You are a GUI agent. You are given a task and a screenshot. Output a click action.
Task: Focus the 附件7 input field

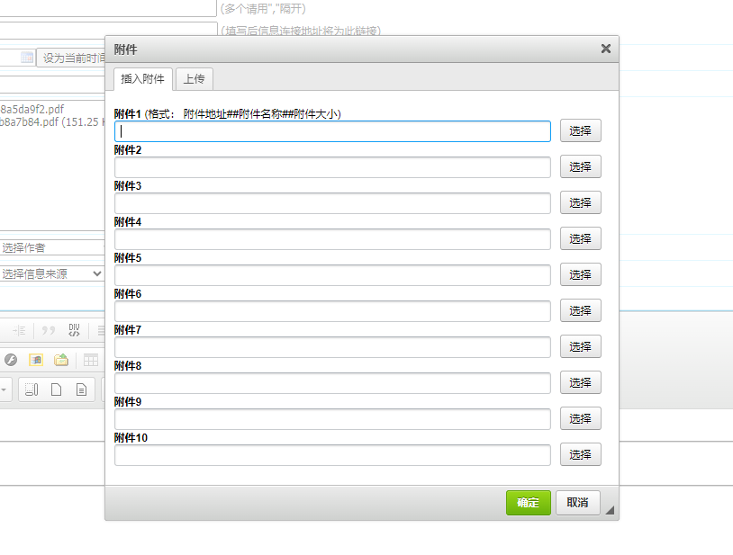click(x=332, y=347)
